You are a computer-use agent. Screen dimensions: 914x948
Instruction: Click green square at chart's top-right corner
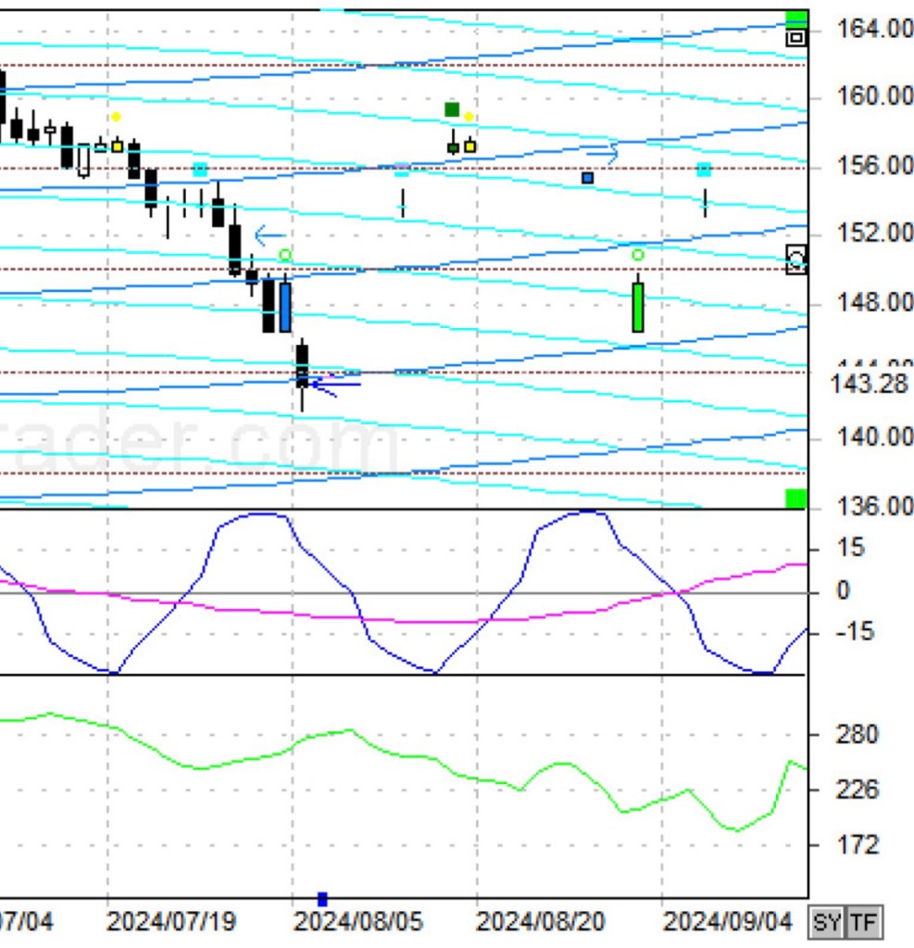796,19
